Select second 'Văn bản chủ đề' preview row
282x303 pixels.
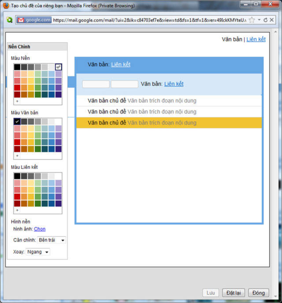(169, 112)
